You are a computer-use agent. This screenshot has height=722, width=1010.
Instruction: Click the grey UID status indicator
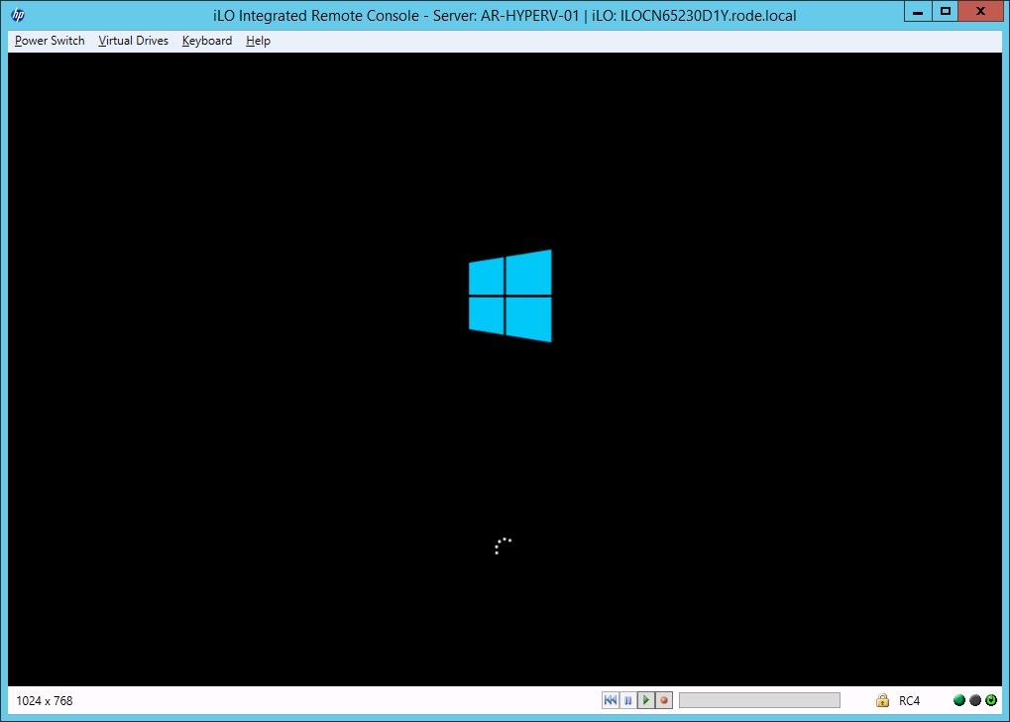975,700
